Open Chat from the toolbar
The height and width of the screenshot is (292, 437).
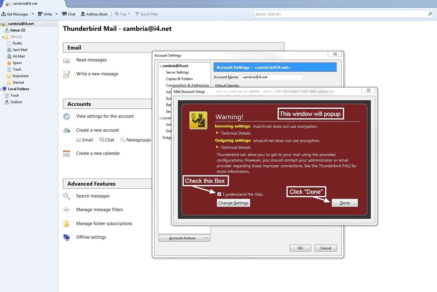69,14
